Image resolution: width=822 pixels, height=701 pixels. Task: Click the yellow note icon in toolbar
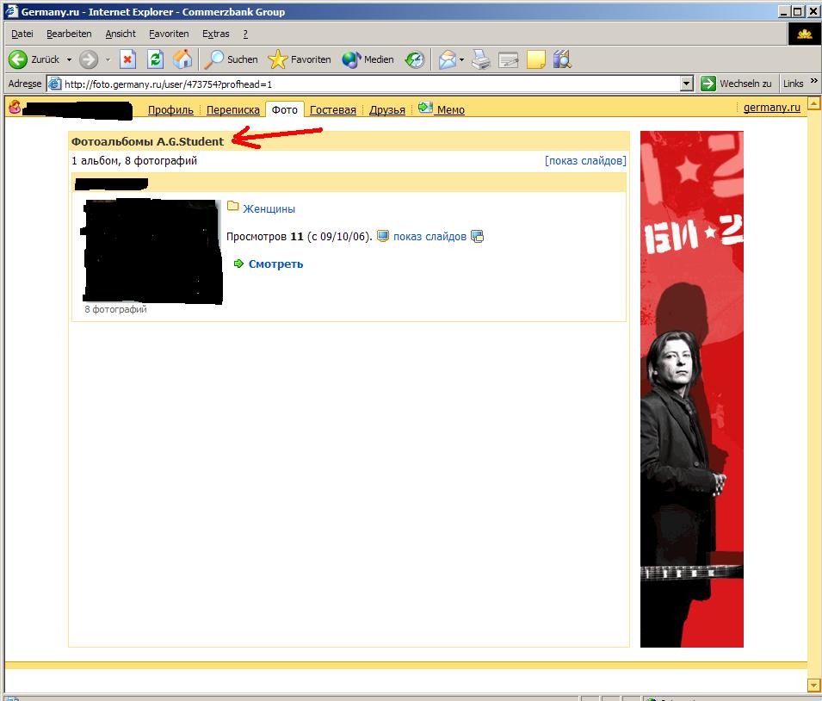point(535,59)
